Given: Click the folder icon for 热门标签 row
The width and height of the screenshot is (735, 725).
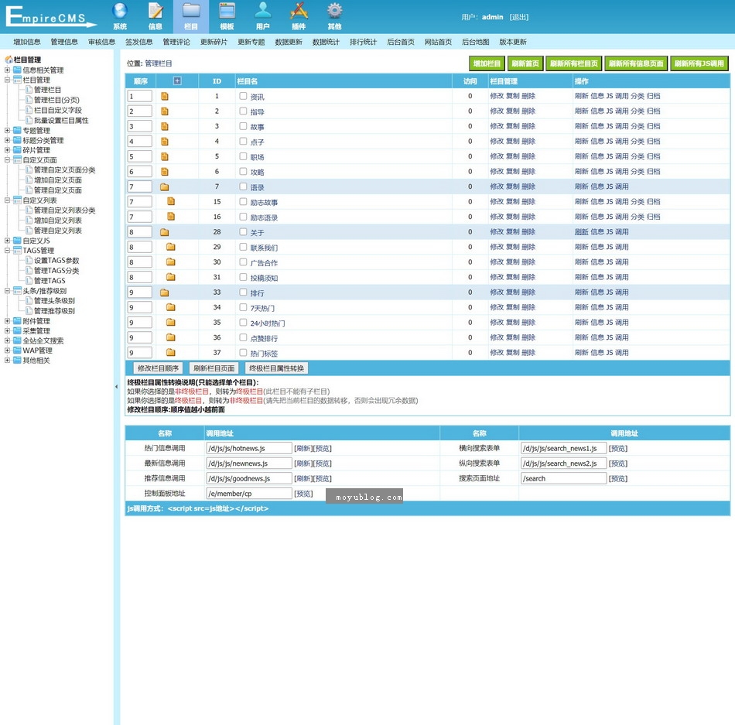Looking at the screenshot, I should 171,352.
